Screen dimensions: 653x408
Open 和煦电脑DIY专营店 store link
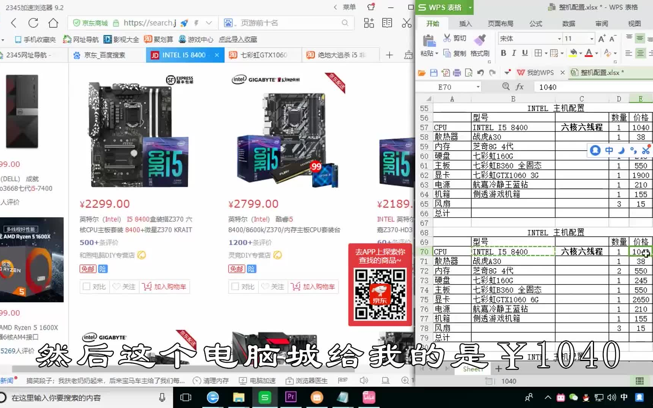point(107,255)
